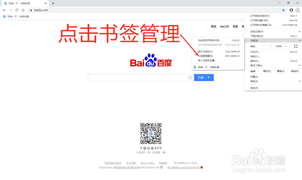Restore down the browser window
This screenshot has height=180, width=302.
288,3
